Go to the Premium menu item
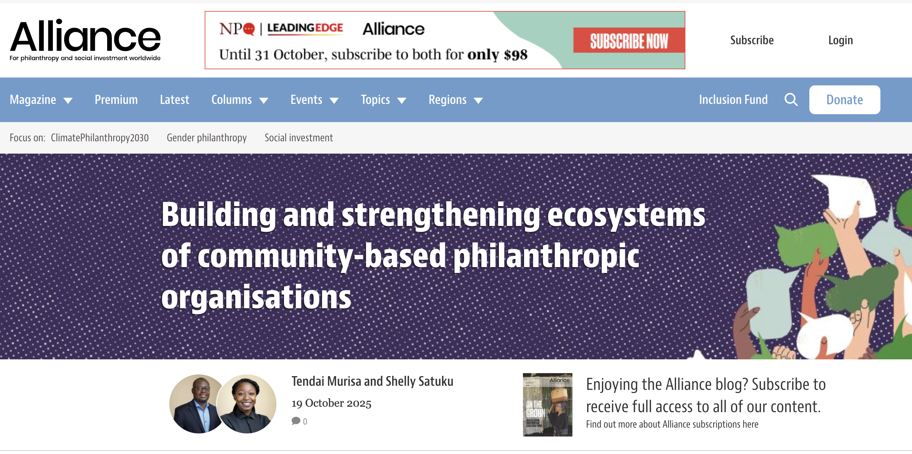Image resolution: width=912 pixels, height=454 pixels. [x=116, y=100]
